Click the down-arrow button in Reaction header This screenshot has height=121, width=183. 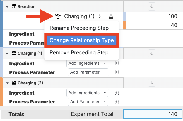(151, 6)
